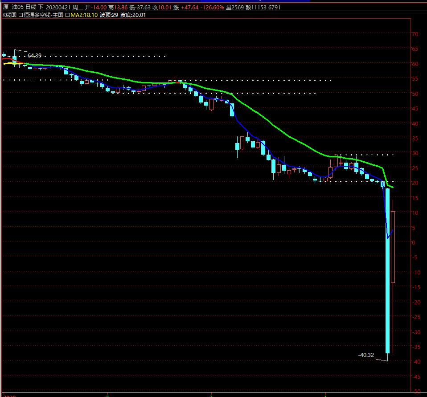Click the month 4 marker on time axis
The width and height of the screenshot is (427, 397).
325,395
